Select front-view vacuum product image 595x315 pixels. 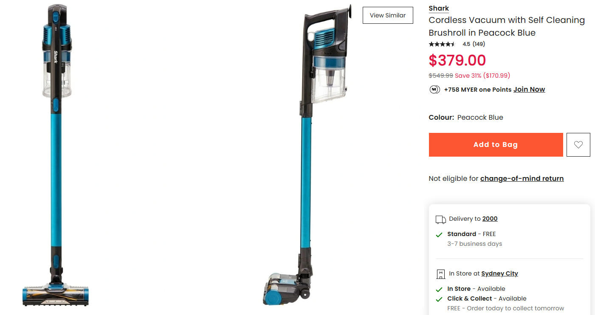click(x=56, y=155)
